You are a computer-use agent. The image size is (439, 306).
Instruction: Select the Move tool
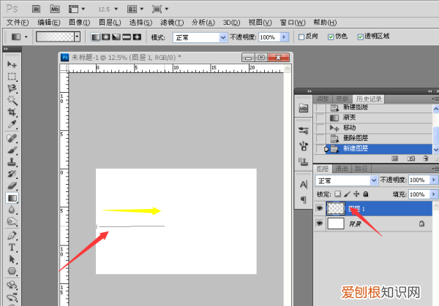[x=12, y=64]
